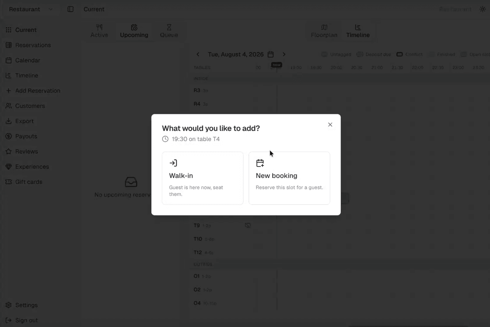Go to next day arrow
Screen dimensions: 490x327
(284, 54)
